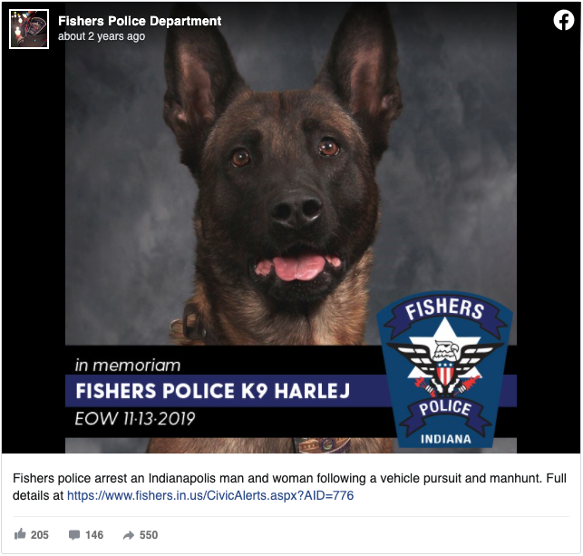Screen dimensions: 583x556
Task: Click the post text about vehicle pursuit
Action: click(x=289, y=486)
